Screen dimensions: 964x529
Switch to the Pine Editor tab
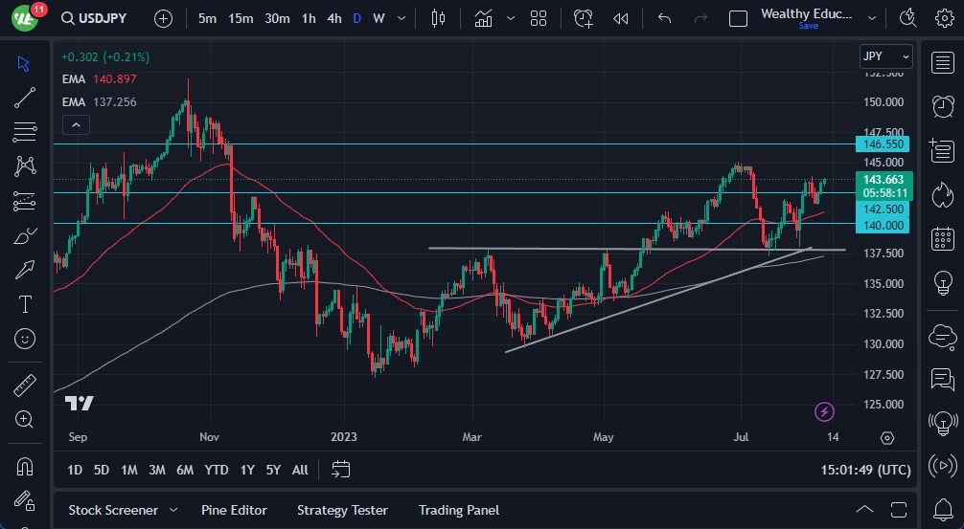(234, 510)
